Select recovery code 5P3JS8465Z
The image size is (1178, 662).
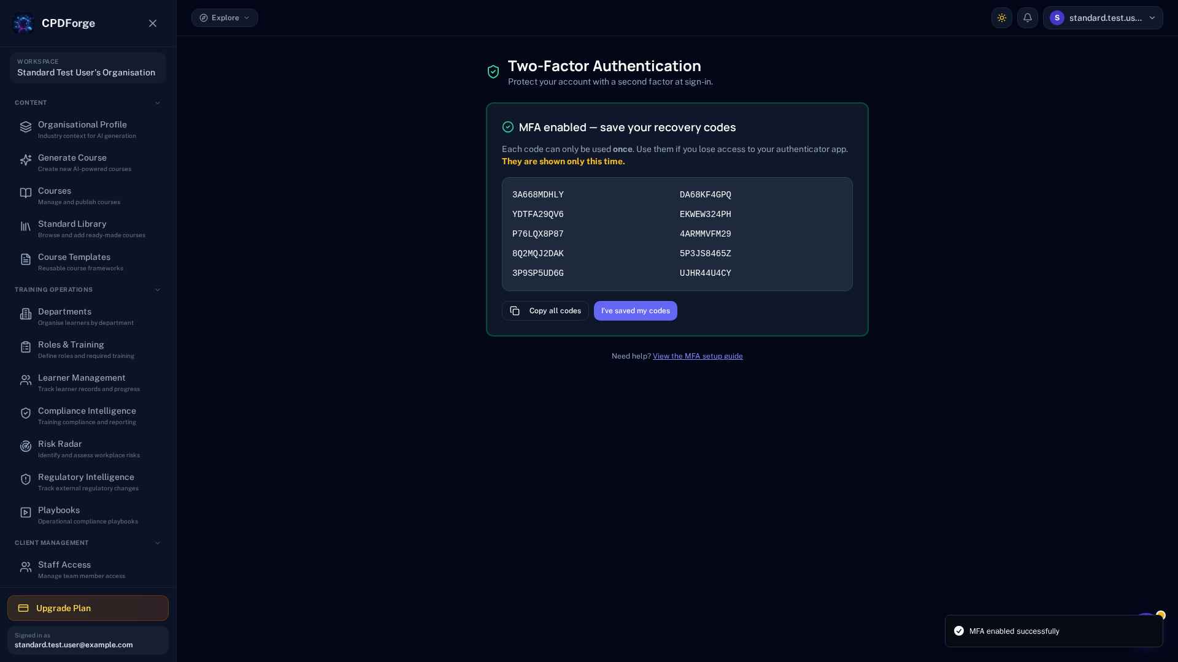coord(706,254)
